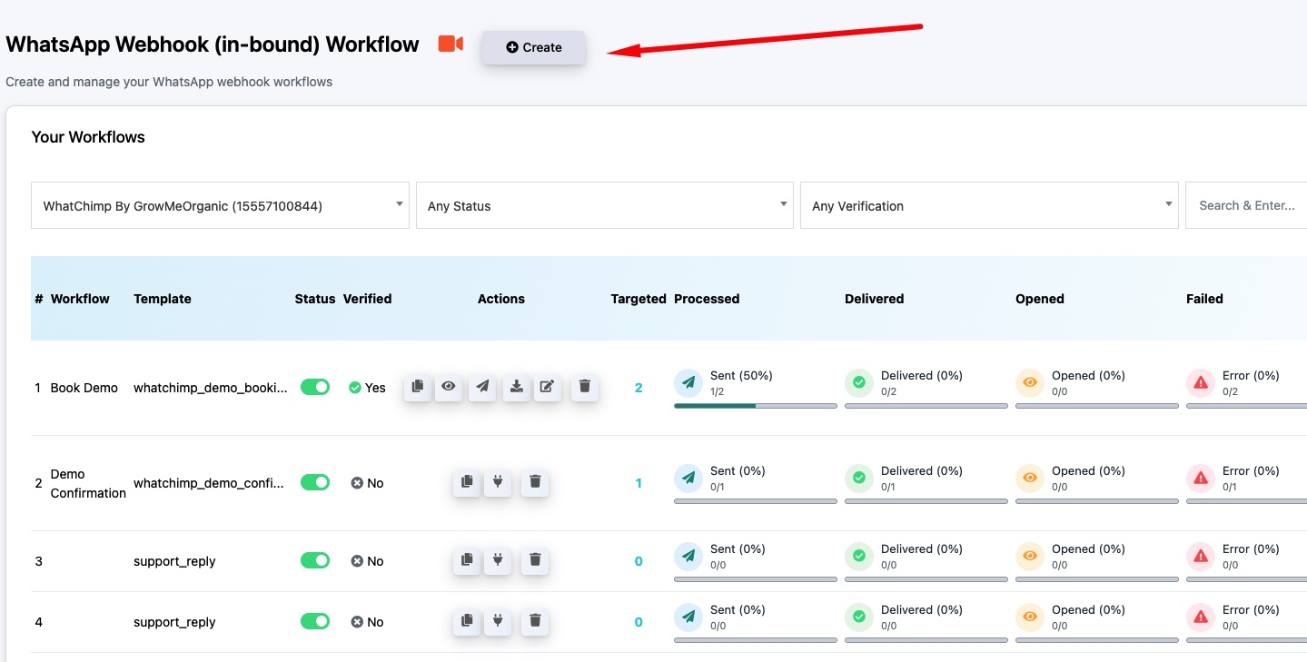Click the red Error warning icon for Book Demo

pyautogui.click(x=1201, y=383)
